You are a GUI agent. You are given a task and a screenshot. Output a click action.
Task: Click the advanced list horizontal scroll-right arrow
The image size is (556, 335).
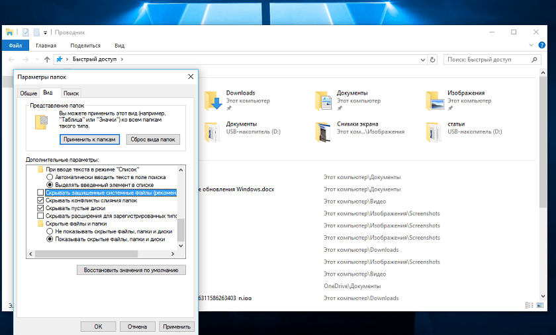coord(173,254)
